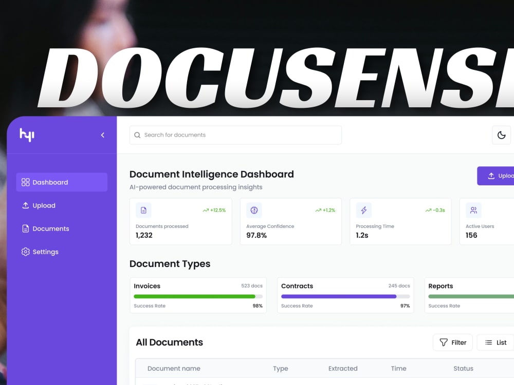Image resolution: width=514 pixels, height=385 pixels.
Task: Open Settings from the sidebar
Action: point(62,252)
